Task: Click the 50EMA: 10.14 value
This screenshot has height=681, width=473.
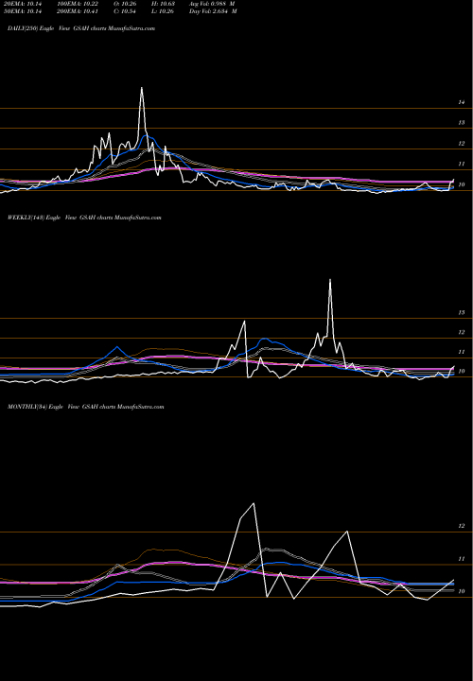Action: coord(22,11)
